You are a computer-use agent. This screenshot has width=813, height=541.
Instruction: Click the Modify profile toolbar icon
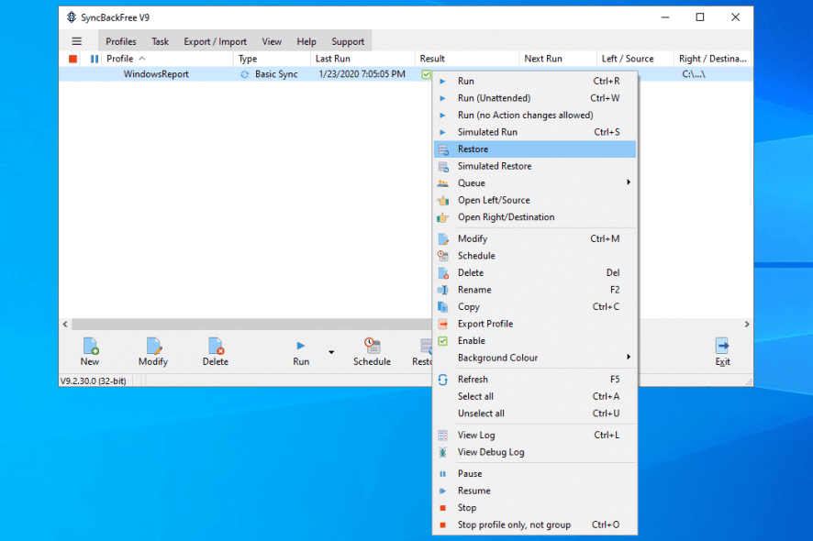tap(154, 346)
